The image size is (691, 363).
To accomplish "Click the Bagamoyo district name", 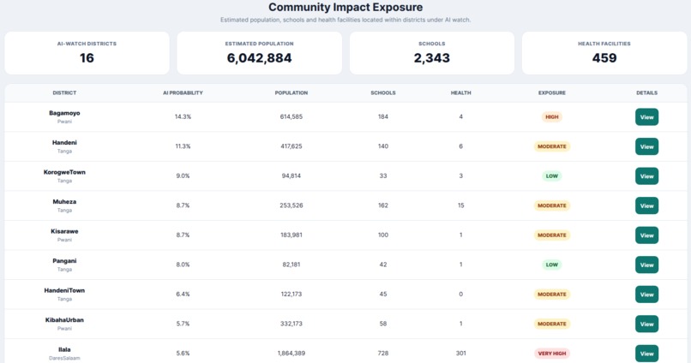I will [64, 113].
